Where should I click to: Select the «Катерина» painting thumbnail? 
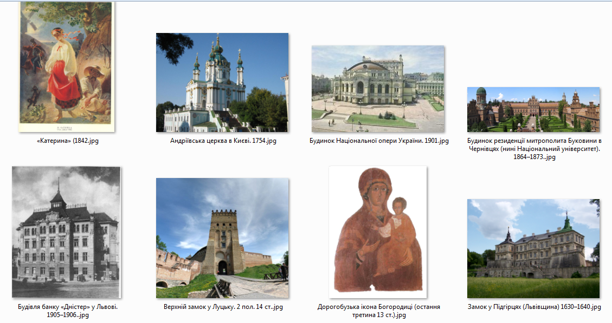tap(66, 67)
